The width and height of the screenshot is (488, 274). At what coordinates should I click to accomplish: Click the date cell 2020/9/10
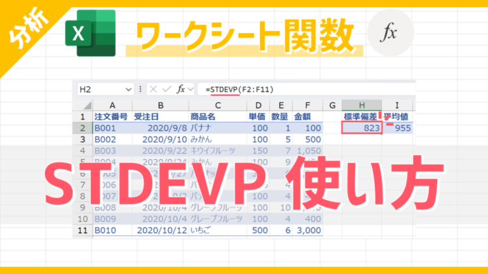coord(160,140)
